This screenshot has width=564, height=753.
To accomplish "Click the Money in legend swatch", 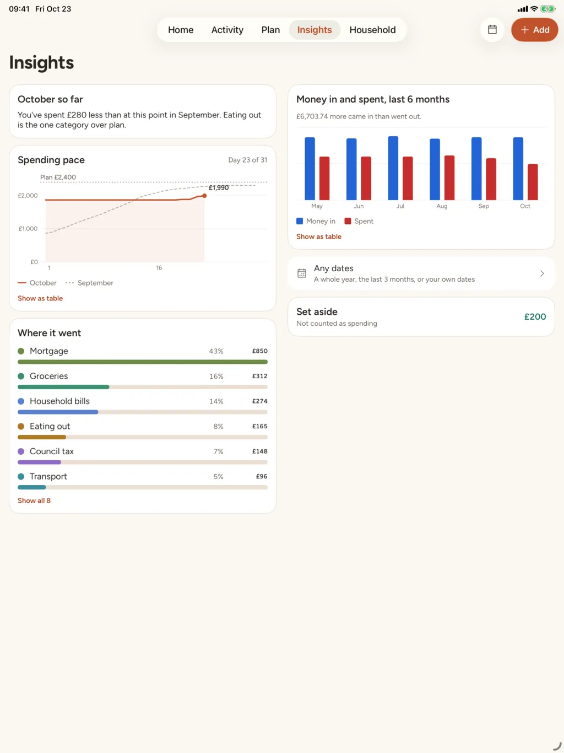I will pos(300,221).
